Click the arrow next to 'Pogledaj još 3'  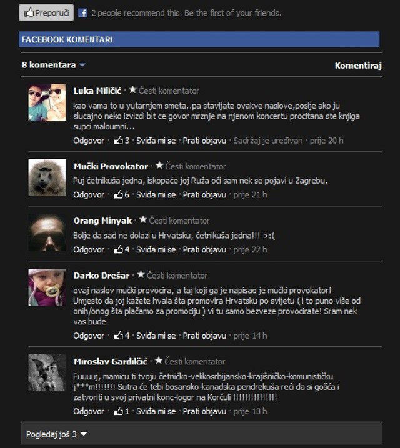tap(84, 434)
